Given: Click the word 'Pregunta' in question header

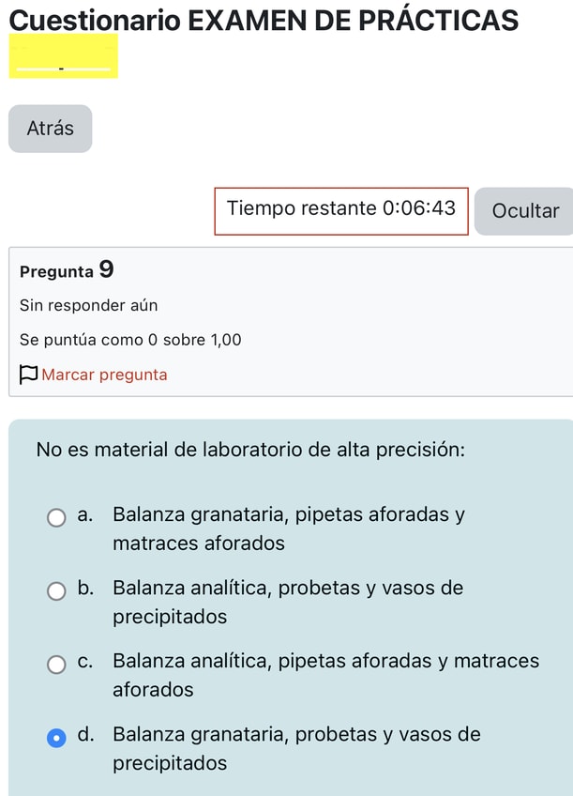Looking at the screenshot, I should [56, 272].
